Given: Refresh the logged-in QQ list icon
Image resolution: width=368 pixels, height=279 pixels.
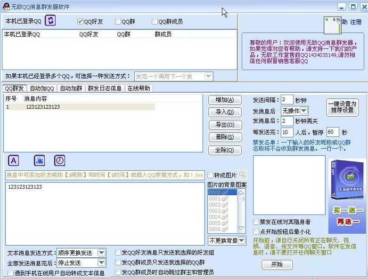Looking at the screenshot, I should [x=50, y=20].
